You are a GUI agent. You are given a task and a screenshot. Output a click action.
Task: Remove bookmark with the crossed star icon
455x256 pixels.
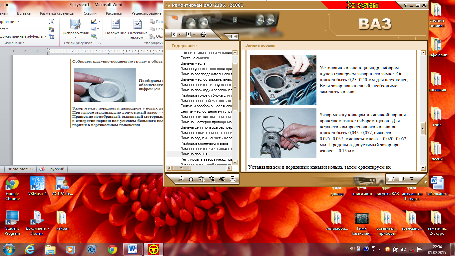(212, 179)
